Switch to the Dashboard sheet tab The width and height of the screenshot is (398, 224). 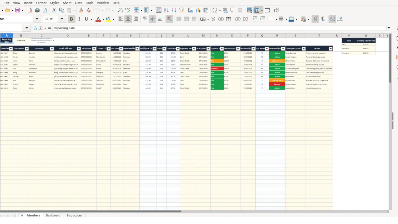[53, 215]
